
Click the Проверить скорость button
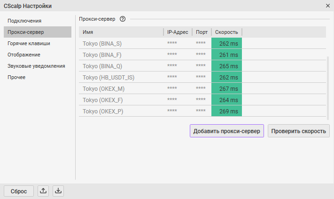click(x=299, y=131)
